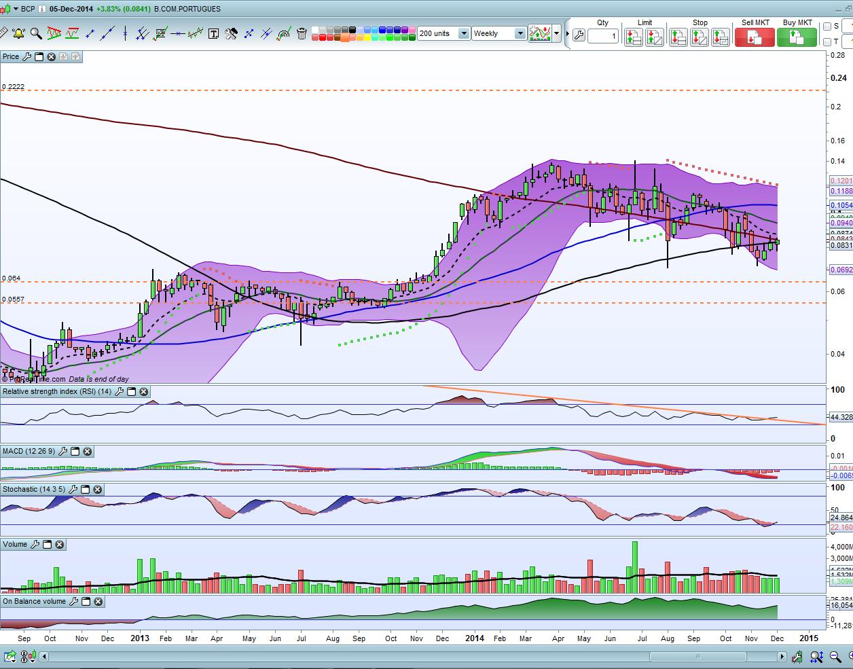Place third Stop order button
The image size is (853, 669).
tap(721, 37)
